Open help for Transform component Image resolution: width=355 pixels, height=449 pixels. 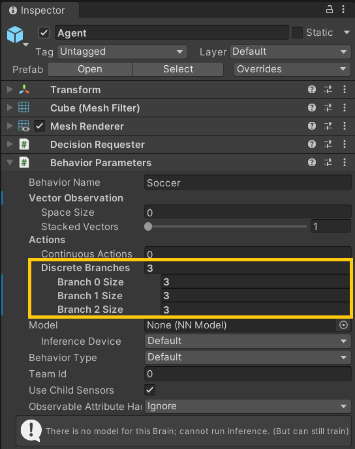[312, 90]
